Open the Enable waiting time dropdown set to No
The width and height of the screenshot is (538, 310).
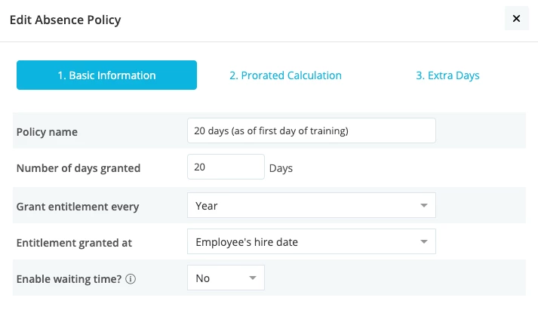pos(226,278)
